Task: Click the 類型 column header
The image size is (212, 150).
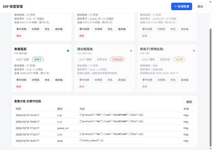Action: click(60, 109)
